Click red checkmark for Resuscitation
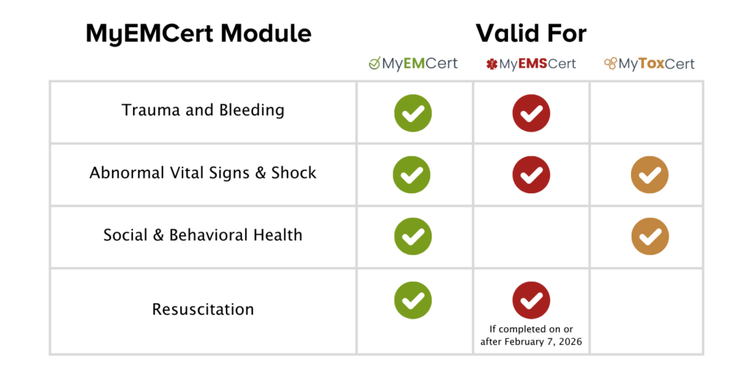 pyautogui.click(x=531, y=300)
